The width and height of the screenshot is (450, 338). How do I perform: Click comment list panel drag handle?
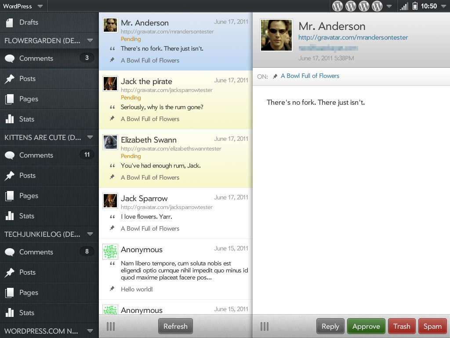111,327
